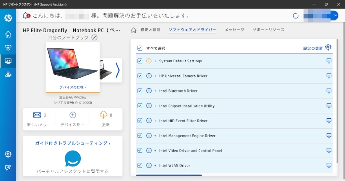Click download icon for System Default Settings
Screen dimensions: 345x181
pyautogui.click(x=329, y=61)
